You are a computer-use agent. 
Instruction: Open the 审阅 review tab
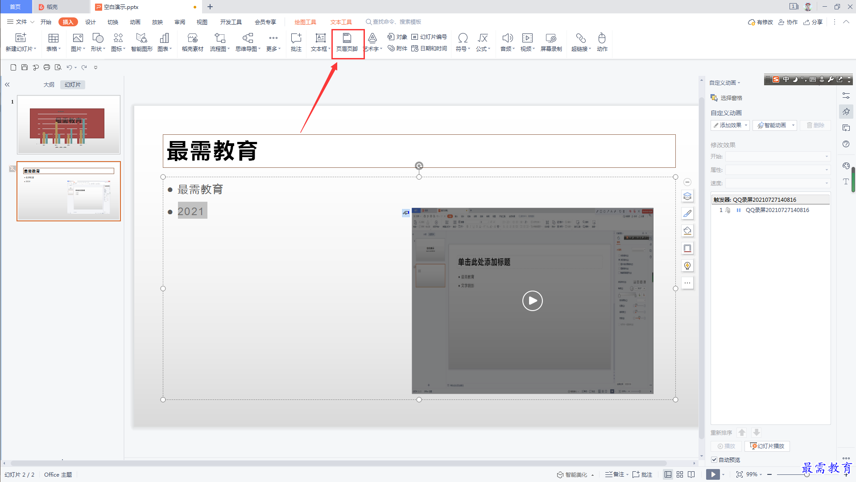pyautogui.click(x=180, y=22)
